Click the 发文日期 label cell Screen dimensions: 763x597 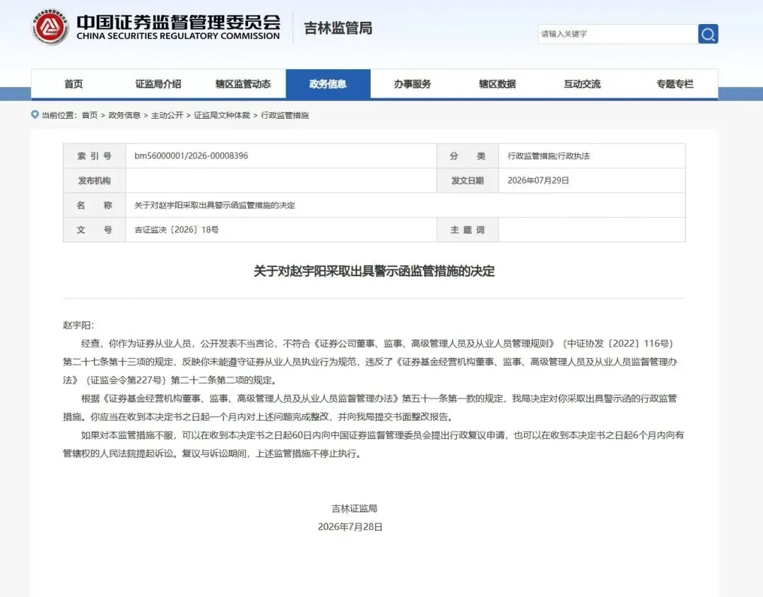click(468, 180)
